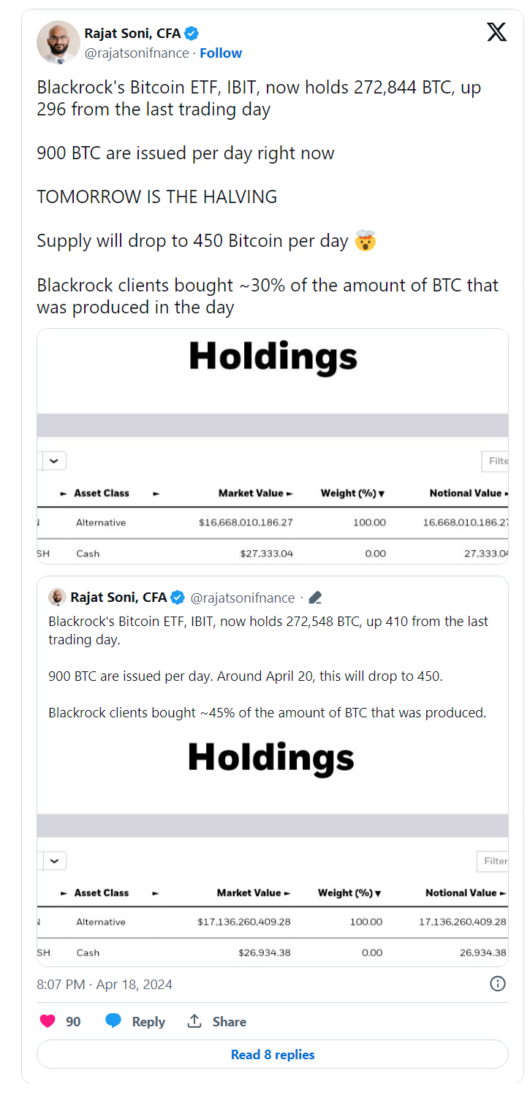This screenshot has width=530, height=1095.
Task: Click the Filter input field in the lower Holdings table
Action: (x=494, y=861)
